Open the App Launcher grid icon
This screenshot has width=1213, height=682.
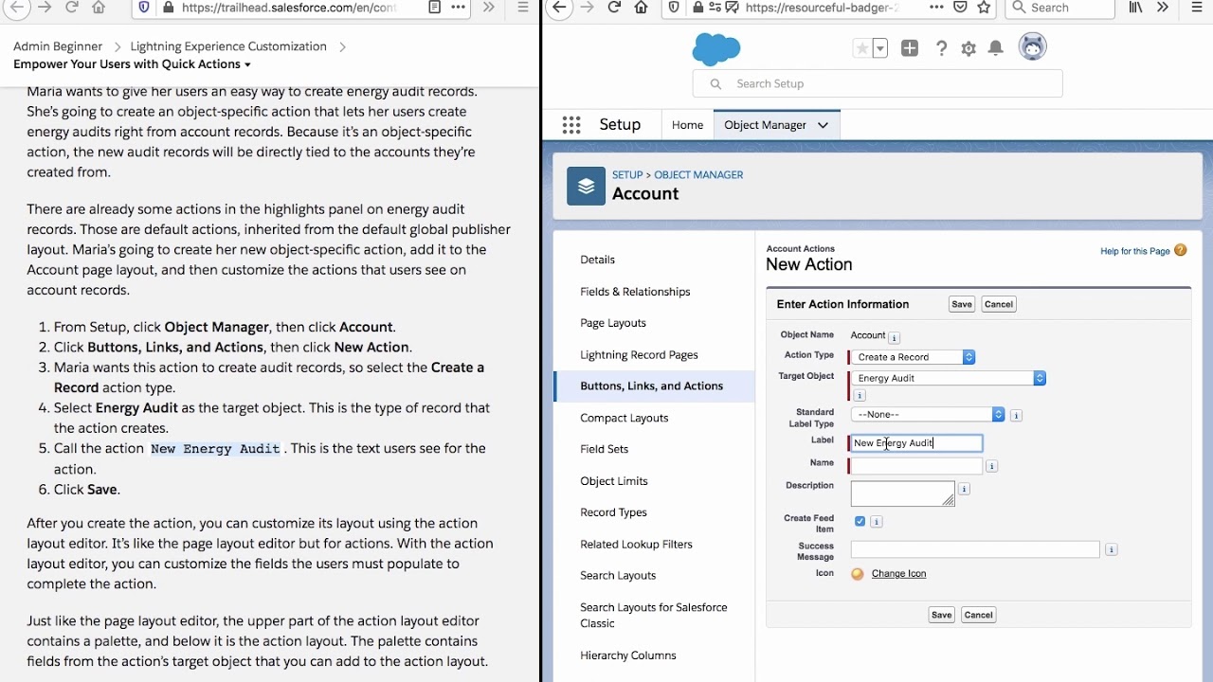(x=570, y=125)
